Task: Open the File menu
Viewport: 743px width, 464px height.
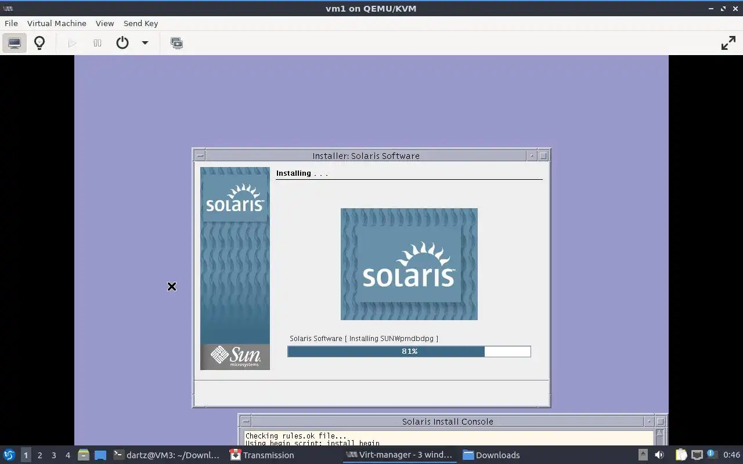Action: (11, 23)
